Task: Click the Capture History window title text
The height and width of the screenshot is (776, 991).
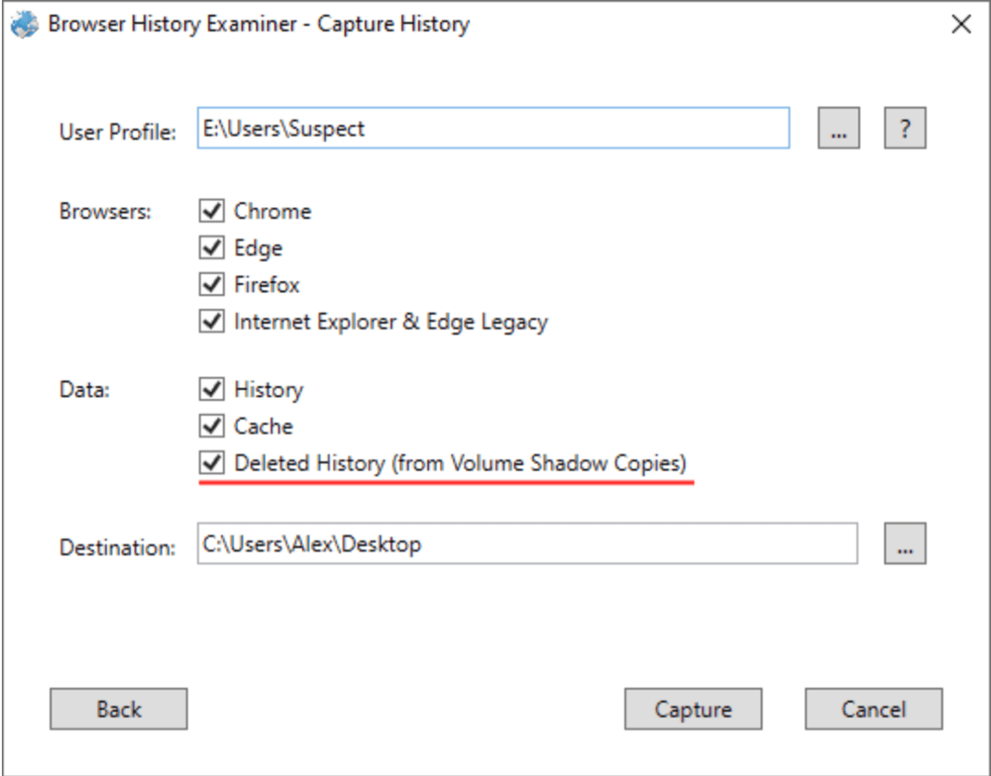Action: (x=259, y=24)
